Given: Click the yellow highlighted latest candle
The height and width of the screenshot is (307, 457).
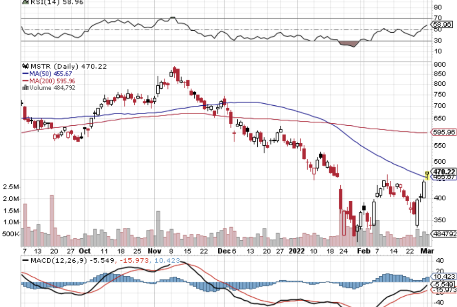Looking at the screenshot, I should click(428, 174).
